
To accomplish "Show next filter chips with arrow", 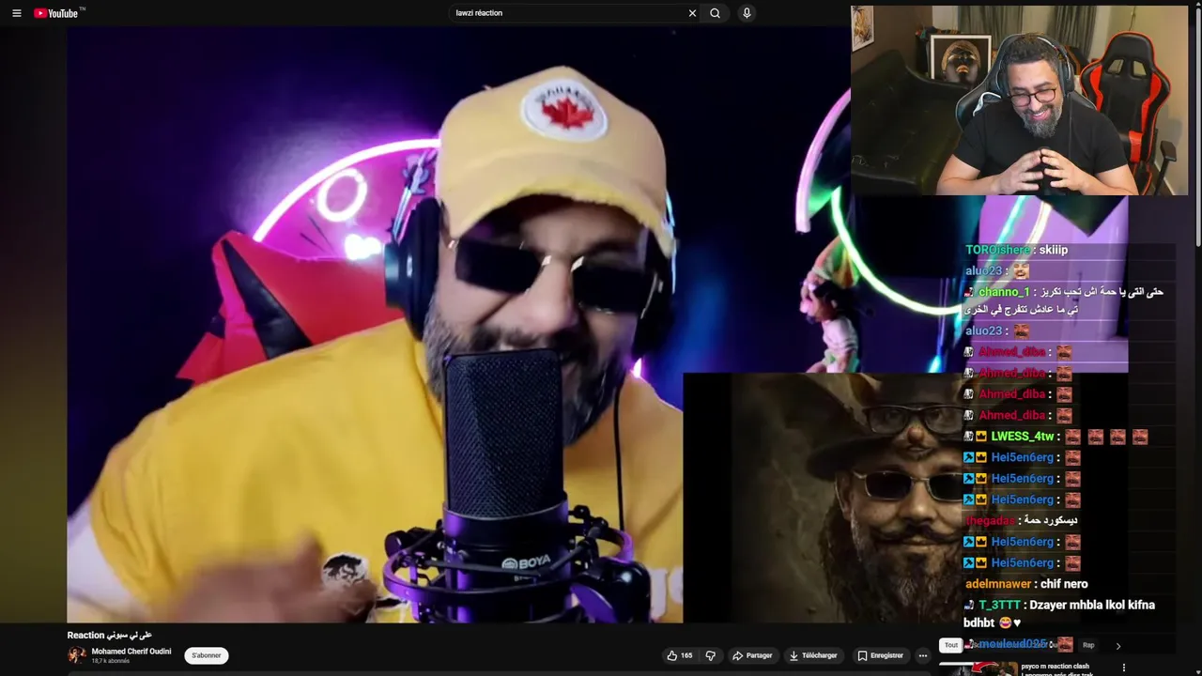I will (1117, 645).
